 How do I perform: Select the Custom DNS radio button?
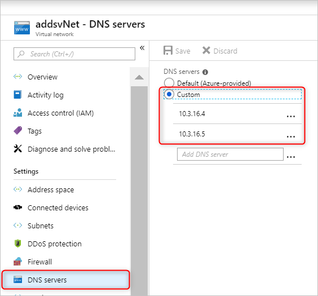pyautogui.click(x=169, y=94)
